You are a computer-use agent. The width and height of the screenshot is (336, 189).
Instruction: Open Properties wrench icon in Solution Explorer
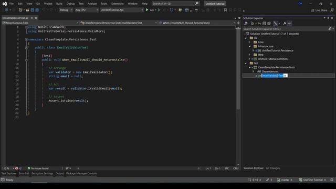(285, 23)
